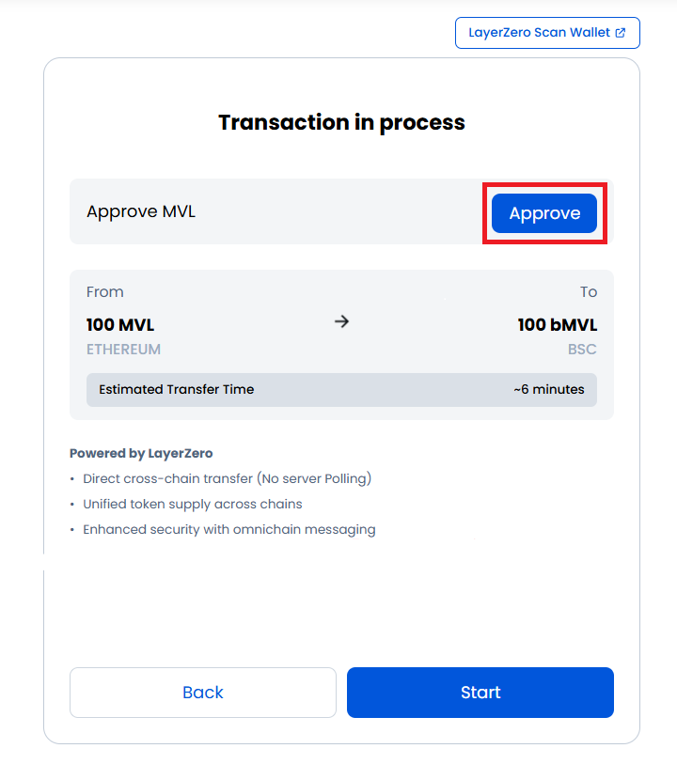Click the "From" label in transfer summary

[105, 292]
